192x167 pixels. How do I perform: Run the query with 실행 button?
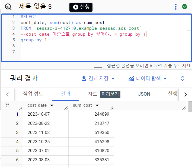coord(81,7)
